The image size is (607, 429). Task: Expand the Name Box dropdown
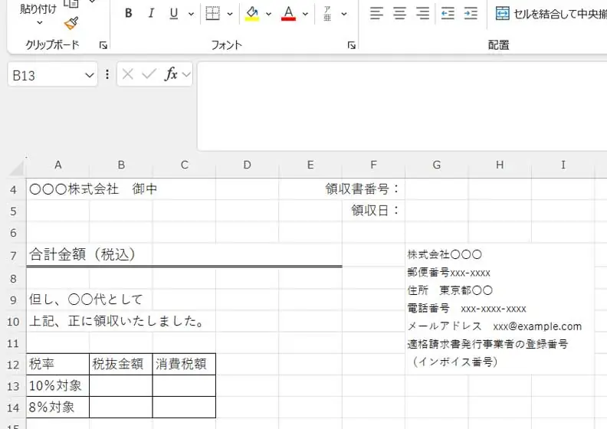[90, 74]
